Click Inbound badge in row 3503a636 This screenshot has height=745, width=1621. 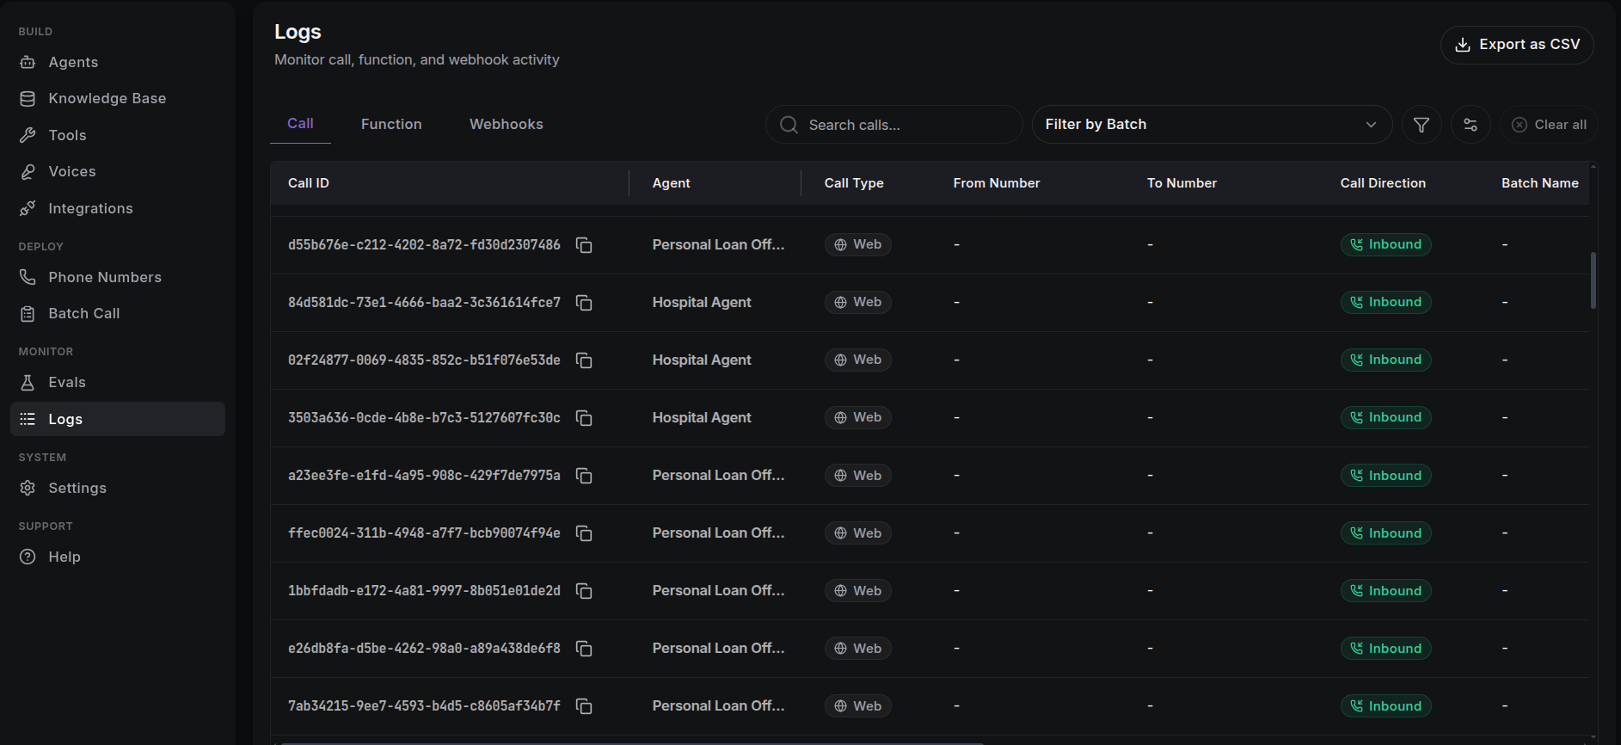coord(1385,417)
